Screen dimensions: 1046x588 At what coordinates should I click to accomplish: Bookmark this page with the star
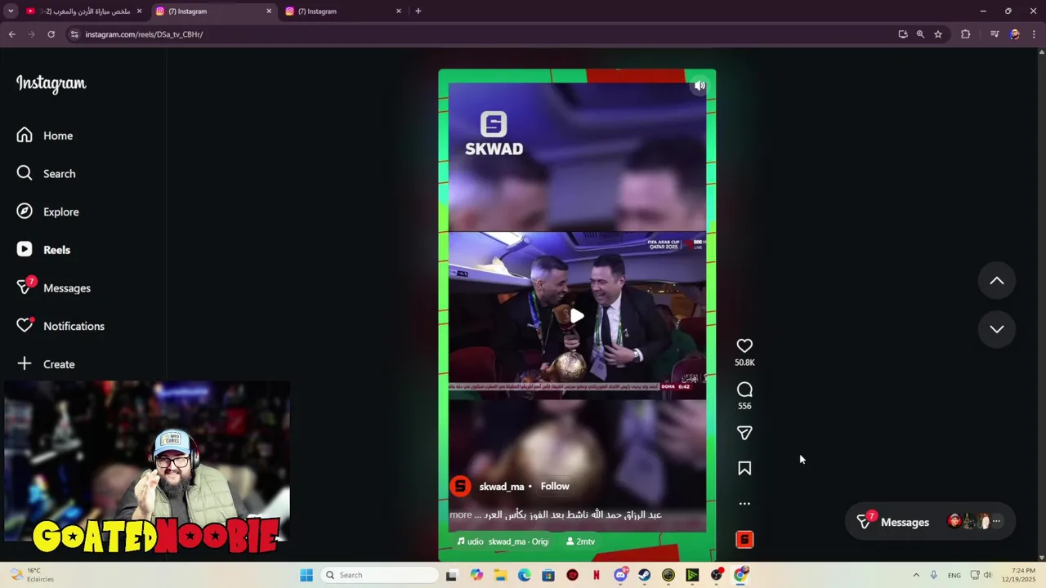click(938, 34)
